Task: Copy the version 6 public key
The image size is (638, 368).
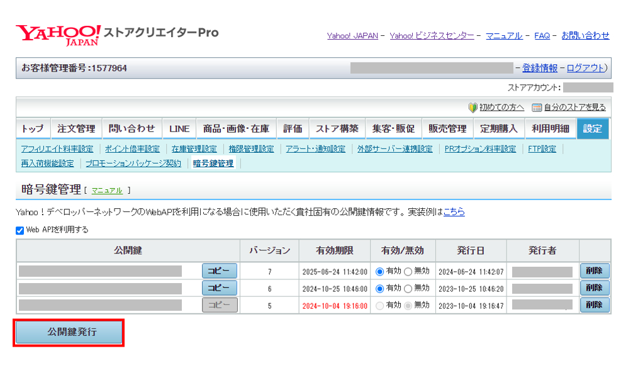Action: (220, 288)
